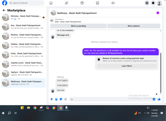Select the Maithreya conversation row
Screen dimensions: 166x121
point(23,83)
